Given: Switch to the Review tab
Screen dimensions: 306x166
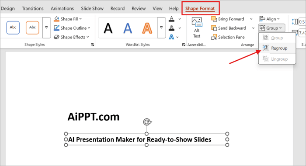Looking at the screenshot, I should coord(139,8).
